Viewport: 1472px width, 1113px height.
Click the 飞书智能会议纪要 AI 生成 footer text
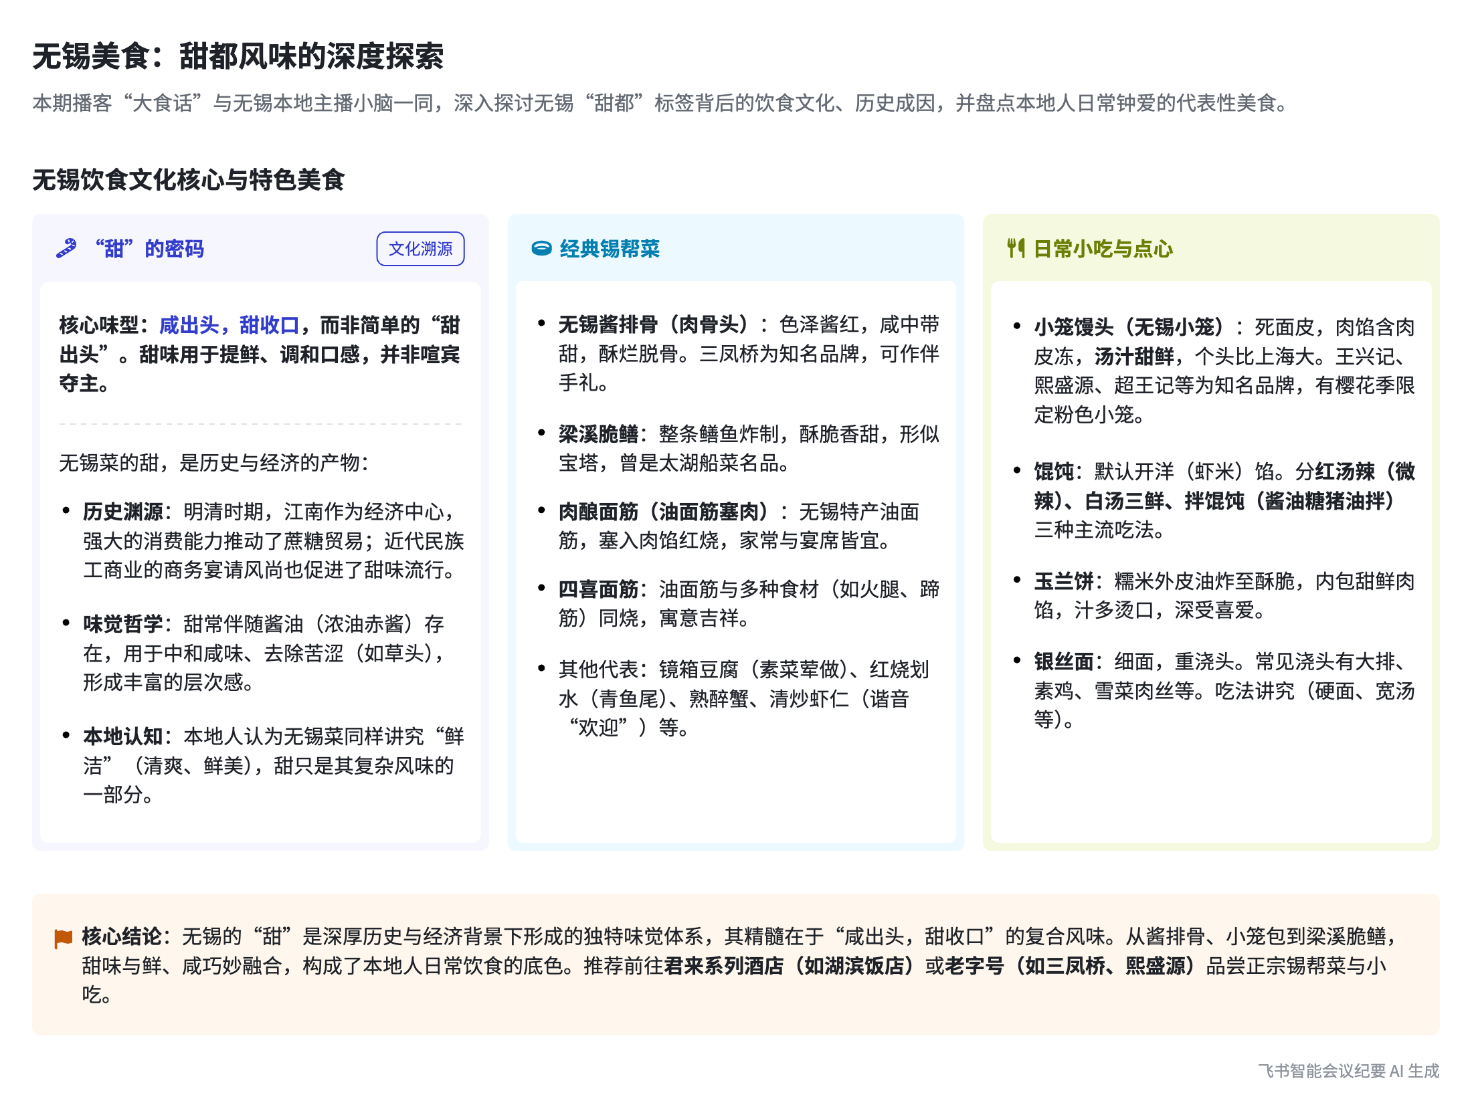(x=1348, y=1071)
